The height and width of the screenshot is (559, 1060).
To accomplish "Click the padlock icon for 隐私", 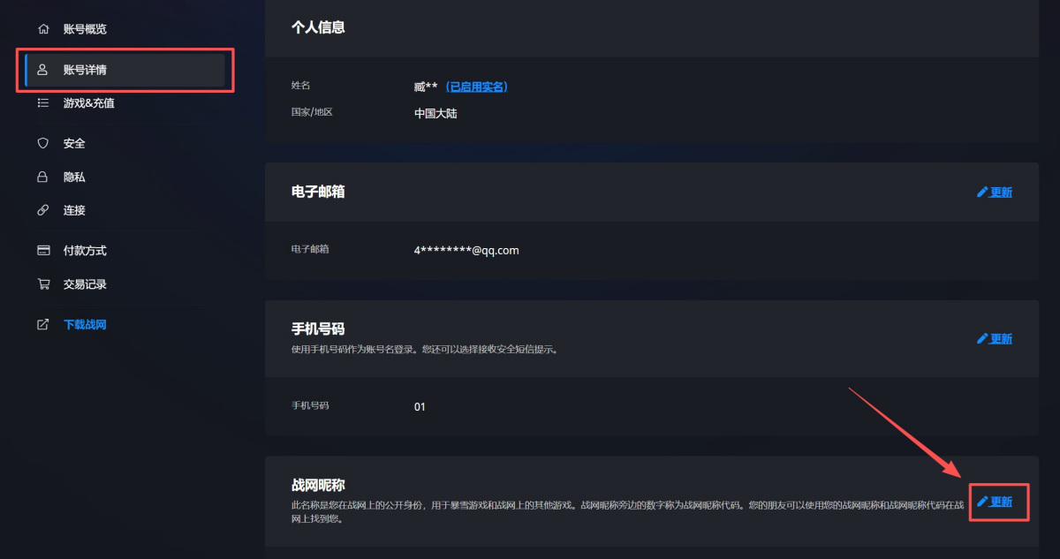I will (x=42, y=177).
